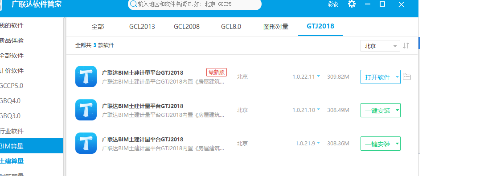Open install folder icon beside 打开软件
The width and height of the screenshot is (488, 176).
coord(407,76)
